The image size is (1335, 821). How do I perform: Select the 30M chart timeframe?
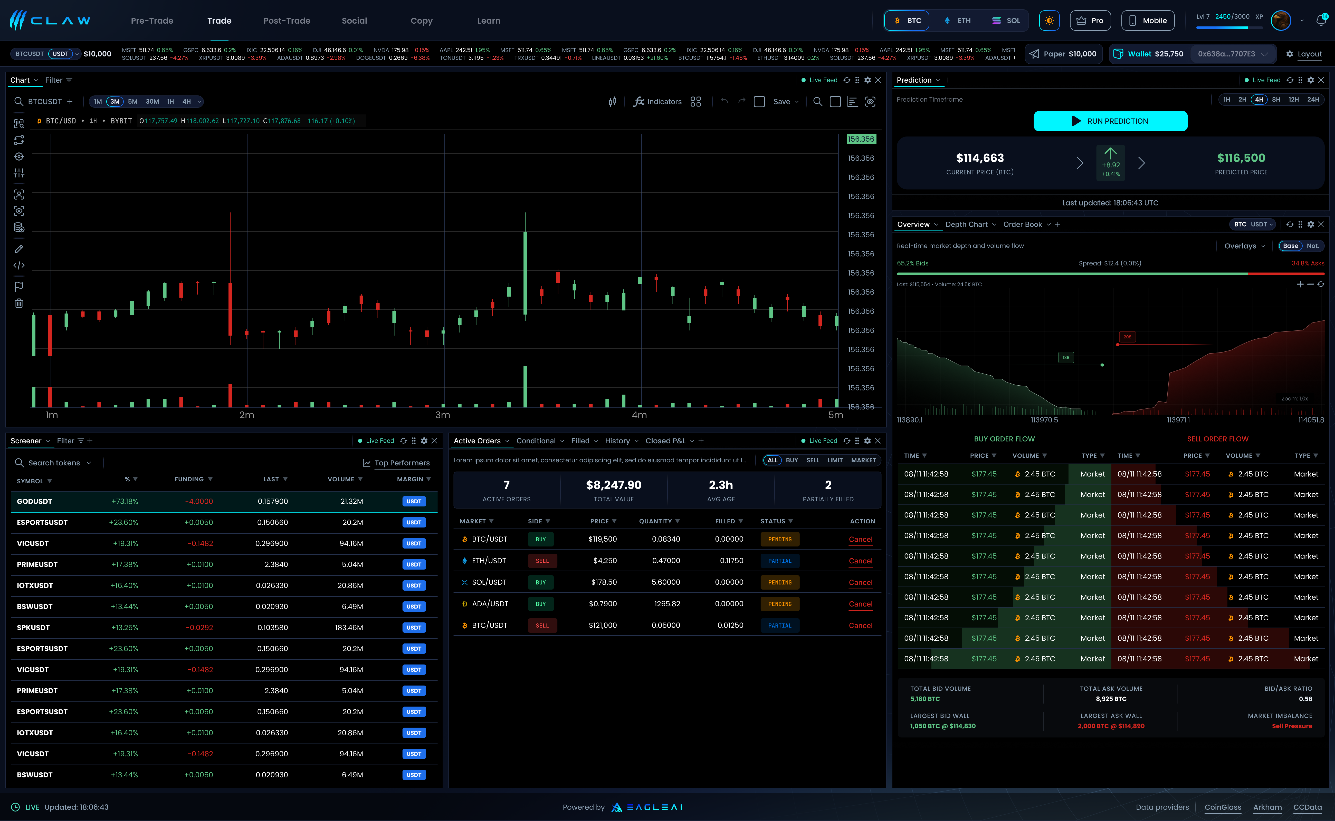click(x=152, y=102)
